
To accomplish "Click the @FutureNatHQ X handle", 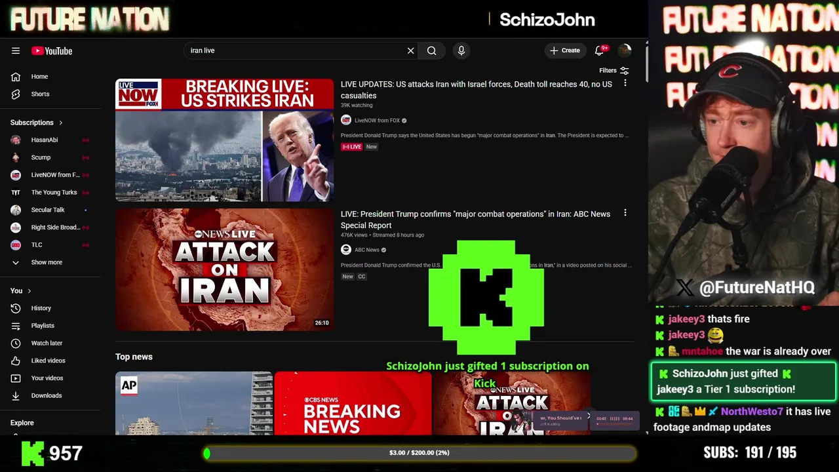I will coord(745,287).
